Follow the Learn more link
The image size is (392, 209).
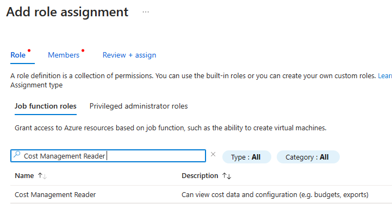coord(385,75)
